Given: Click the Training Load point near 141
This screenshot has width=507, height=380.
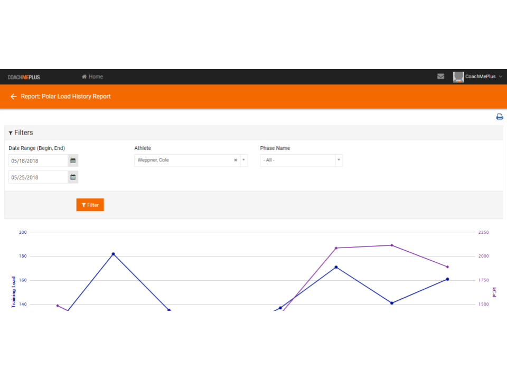Looking at the screenshot, I should click(392, 303).
